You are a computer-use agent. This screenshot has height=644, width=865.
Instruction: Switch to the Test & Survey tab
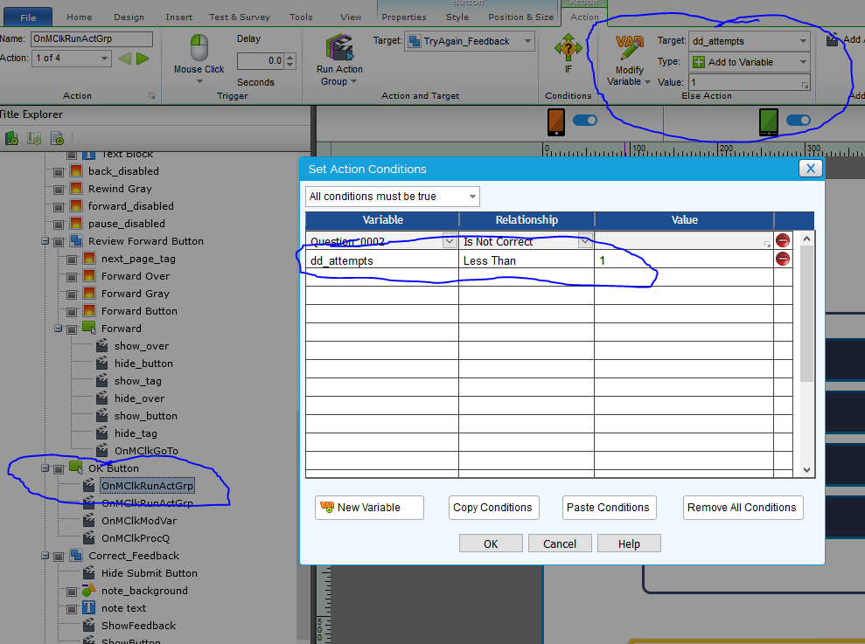240,17
